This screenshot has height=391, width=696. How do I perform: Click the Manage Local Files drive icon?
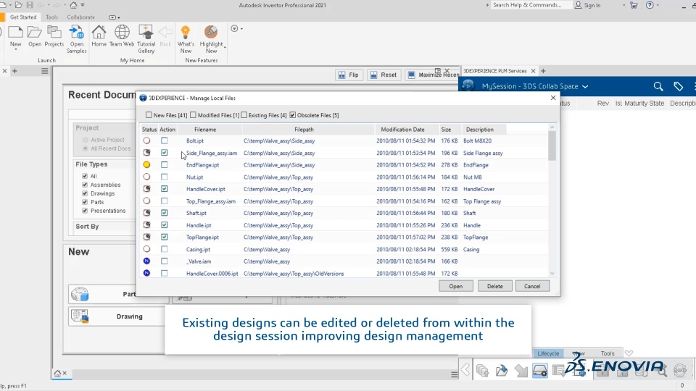pyautogui.click(x=539, y=370)
